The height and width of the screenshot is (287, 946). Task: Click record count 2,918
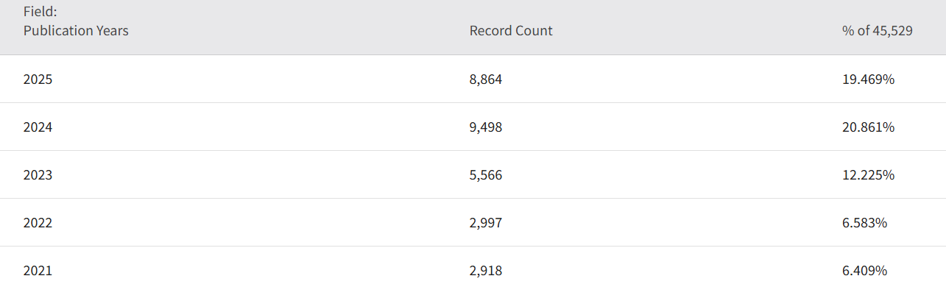tap(486, 271)
